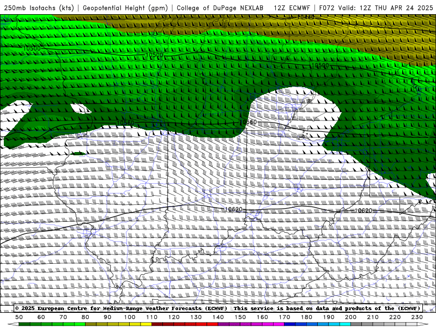Image resolution: width=436 pixels, height=327 pixels.
Task: Select the dark gray swatch just after 200
Action: point(356,324)
